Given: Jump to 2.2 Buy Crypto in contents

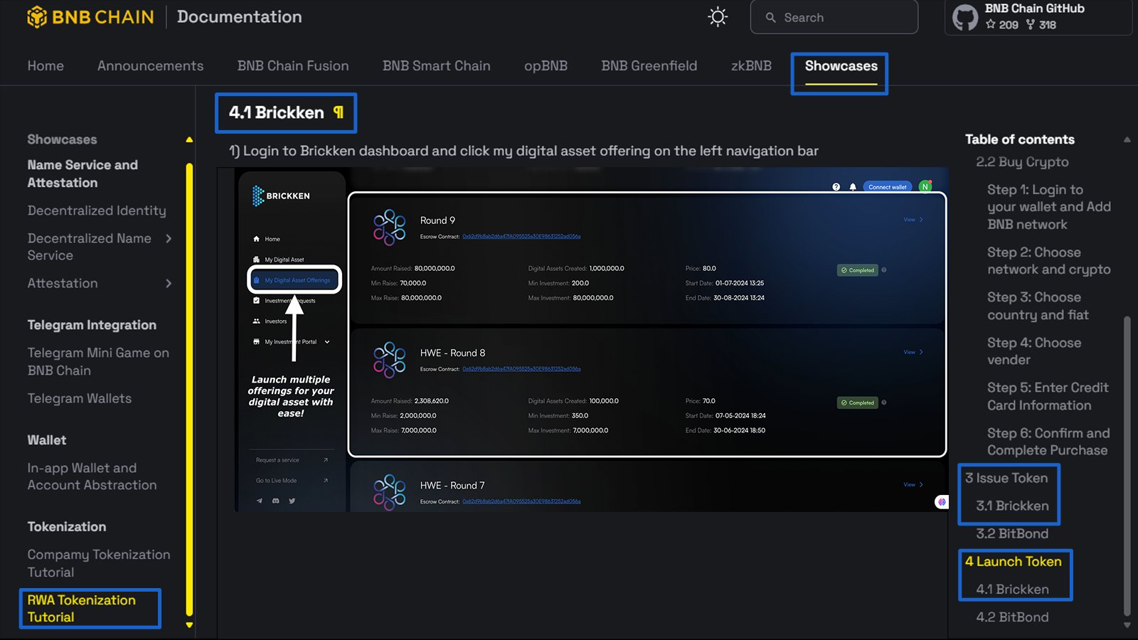Looking at the screenshot, I should point(1022,162).
